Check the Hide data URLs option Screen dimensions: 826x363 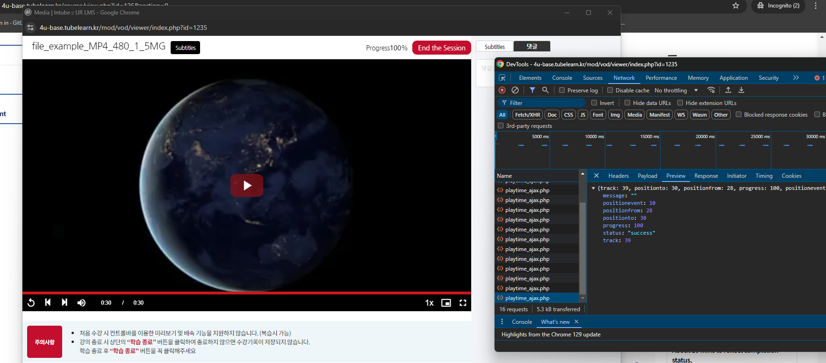(x=627, y=103)
